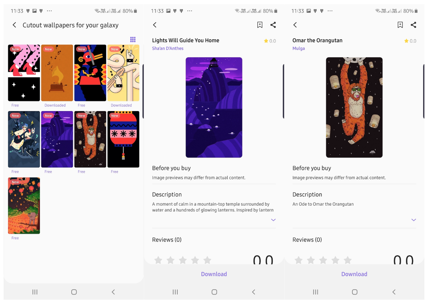Screen dimensions: 428x302
Task: Open yellow guitar hands wallpaper thumbnail
Action: click(x=123, y=73)
